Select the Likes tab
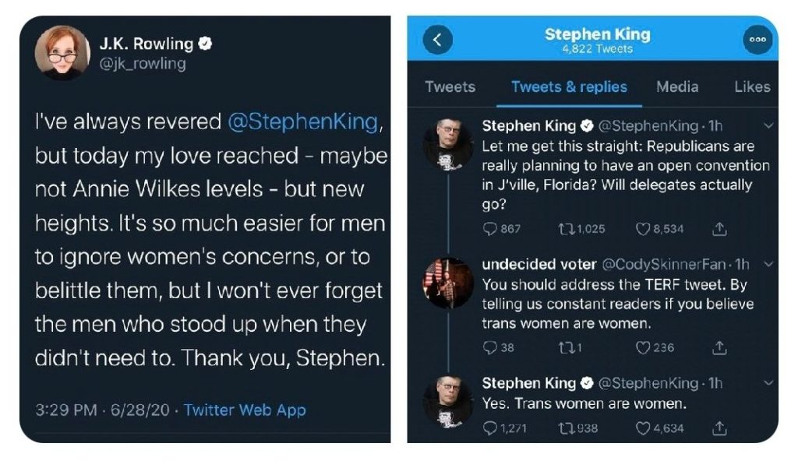Screen dimensions: 798x461 pyautogui.click(x=751, y=86)
